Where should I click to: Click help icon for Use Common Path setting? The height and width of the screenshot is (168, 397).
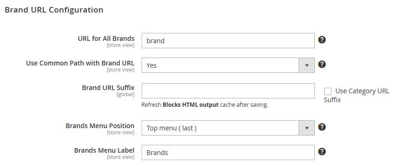tap(322, 65)
